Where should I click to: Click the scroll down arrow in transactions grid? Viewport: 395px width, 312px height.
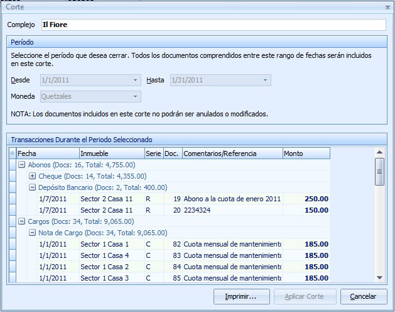click(379, 277)
